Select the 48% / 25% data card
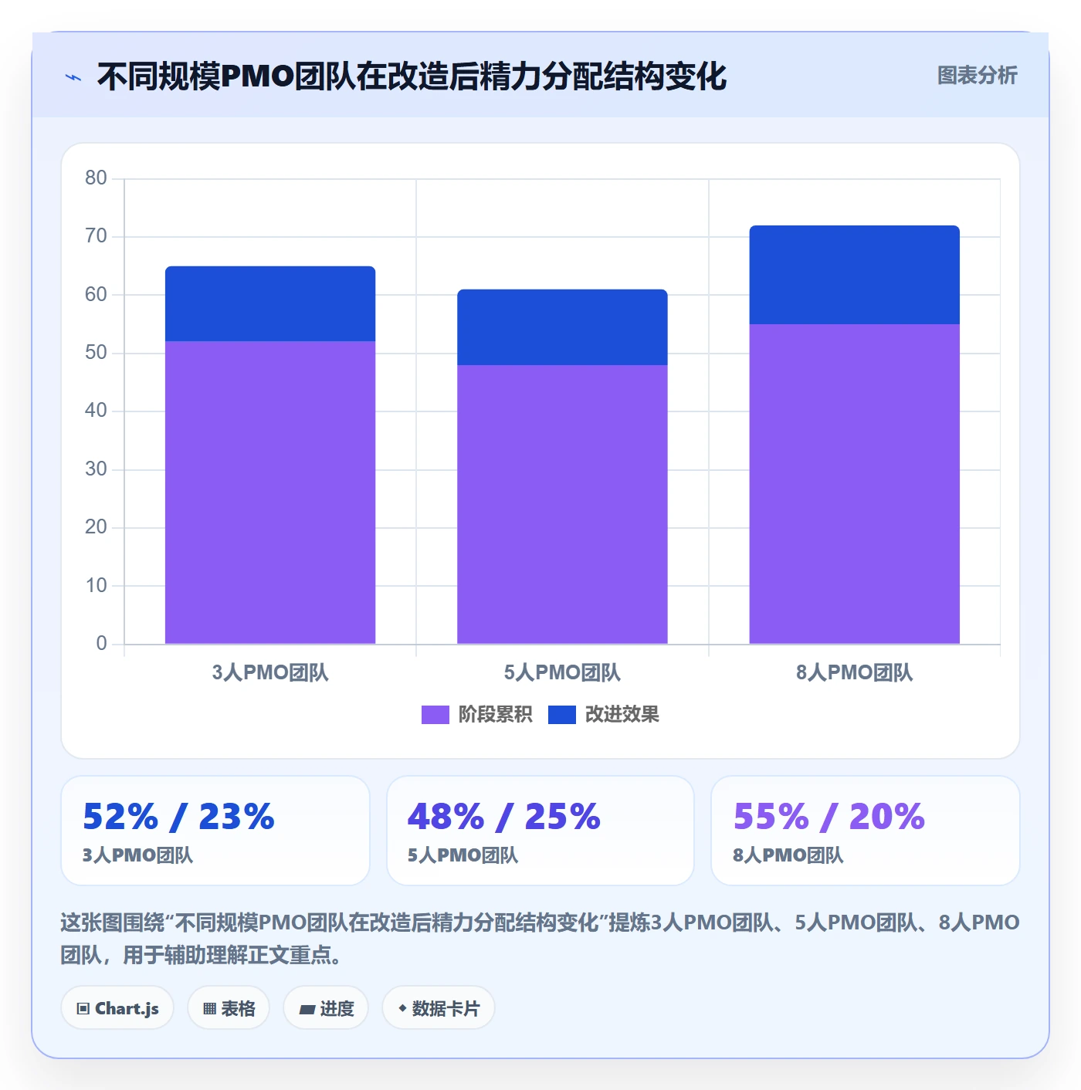This screenshot has height=1090, width=1081. tap(540, 831)
